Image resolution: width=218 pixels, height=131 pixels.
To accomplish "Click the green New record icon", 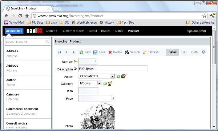I will [x=81, y=52].
